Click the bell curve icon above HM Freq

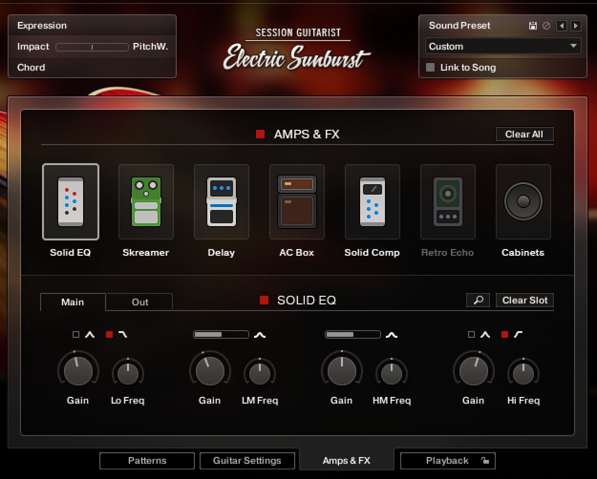pos(392,335)
